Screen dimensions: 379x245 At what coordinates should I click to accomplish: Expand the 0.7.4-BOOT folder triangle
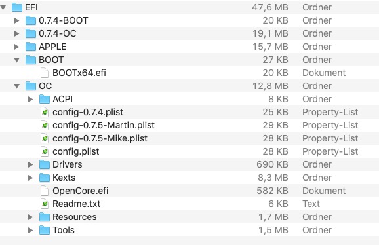pyautogui.click(x=16, y=20)
